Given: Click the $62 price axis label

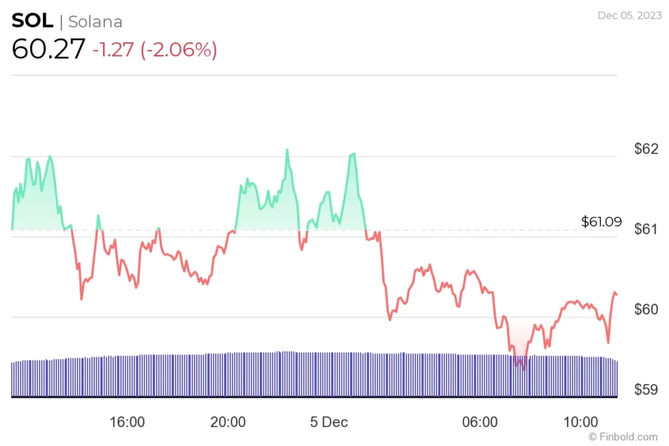Looking at the screenshot, I should click(646, 149).
